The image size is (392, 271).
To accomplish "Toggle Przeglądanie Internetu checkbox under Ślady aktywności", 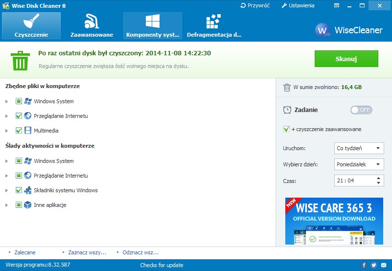I will click(x=19, y=176).
